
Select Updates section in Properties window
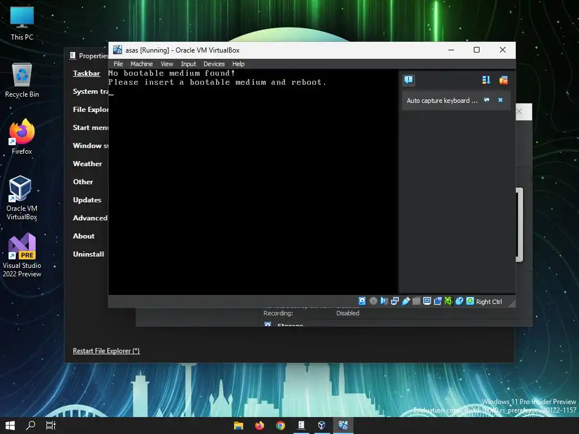(87, 199)
